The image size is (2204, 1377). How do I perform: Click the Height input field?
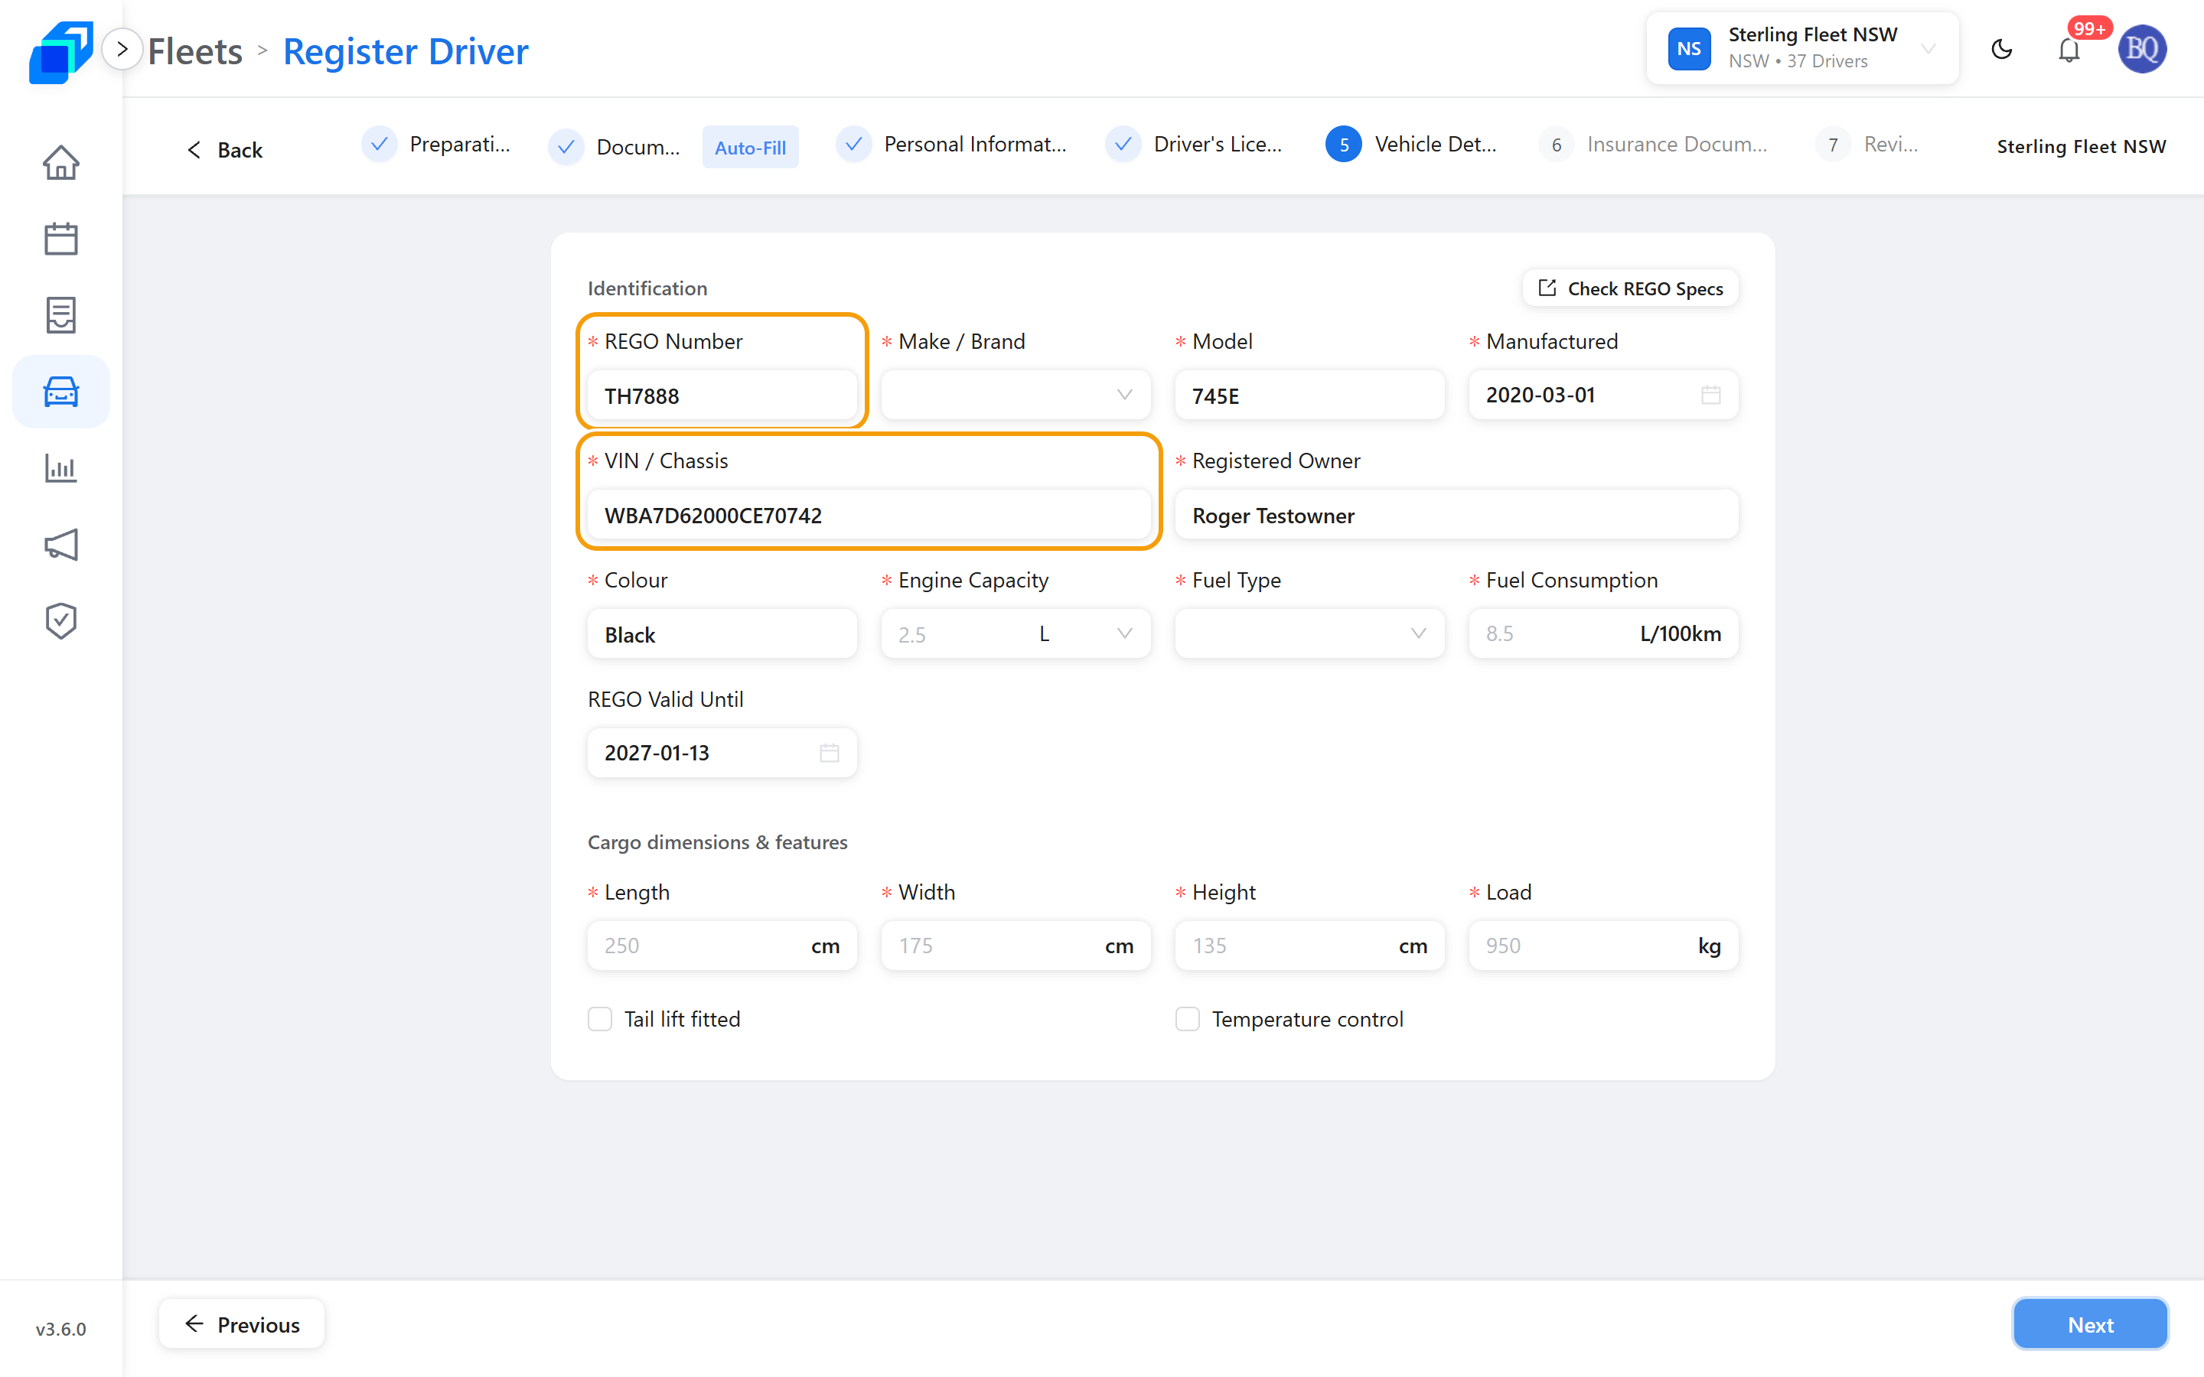click(x=1309, y=946)
